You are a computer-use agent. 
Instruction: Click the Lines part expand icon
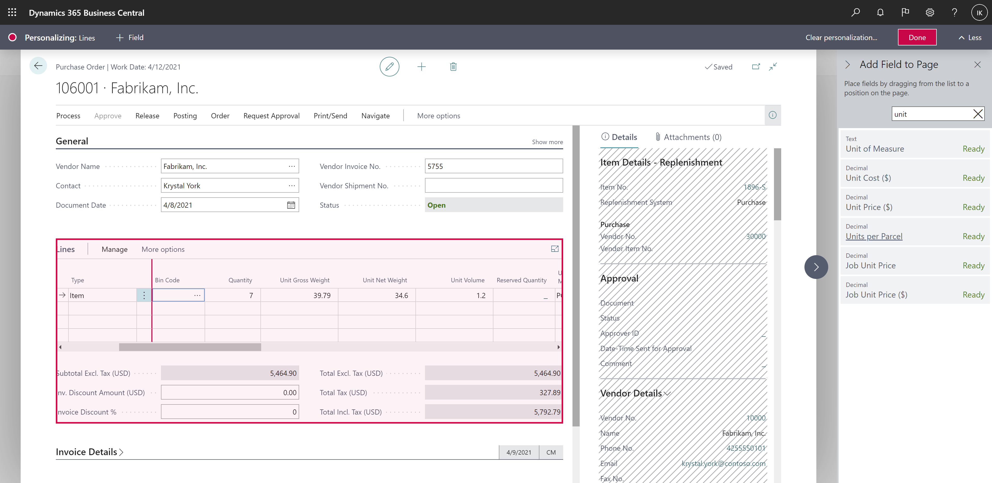(555, 249)
